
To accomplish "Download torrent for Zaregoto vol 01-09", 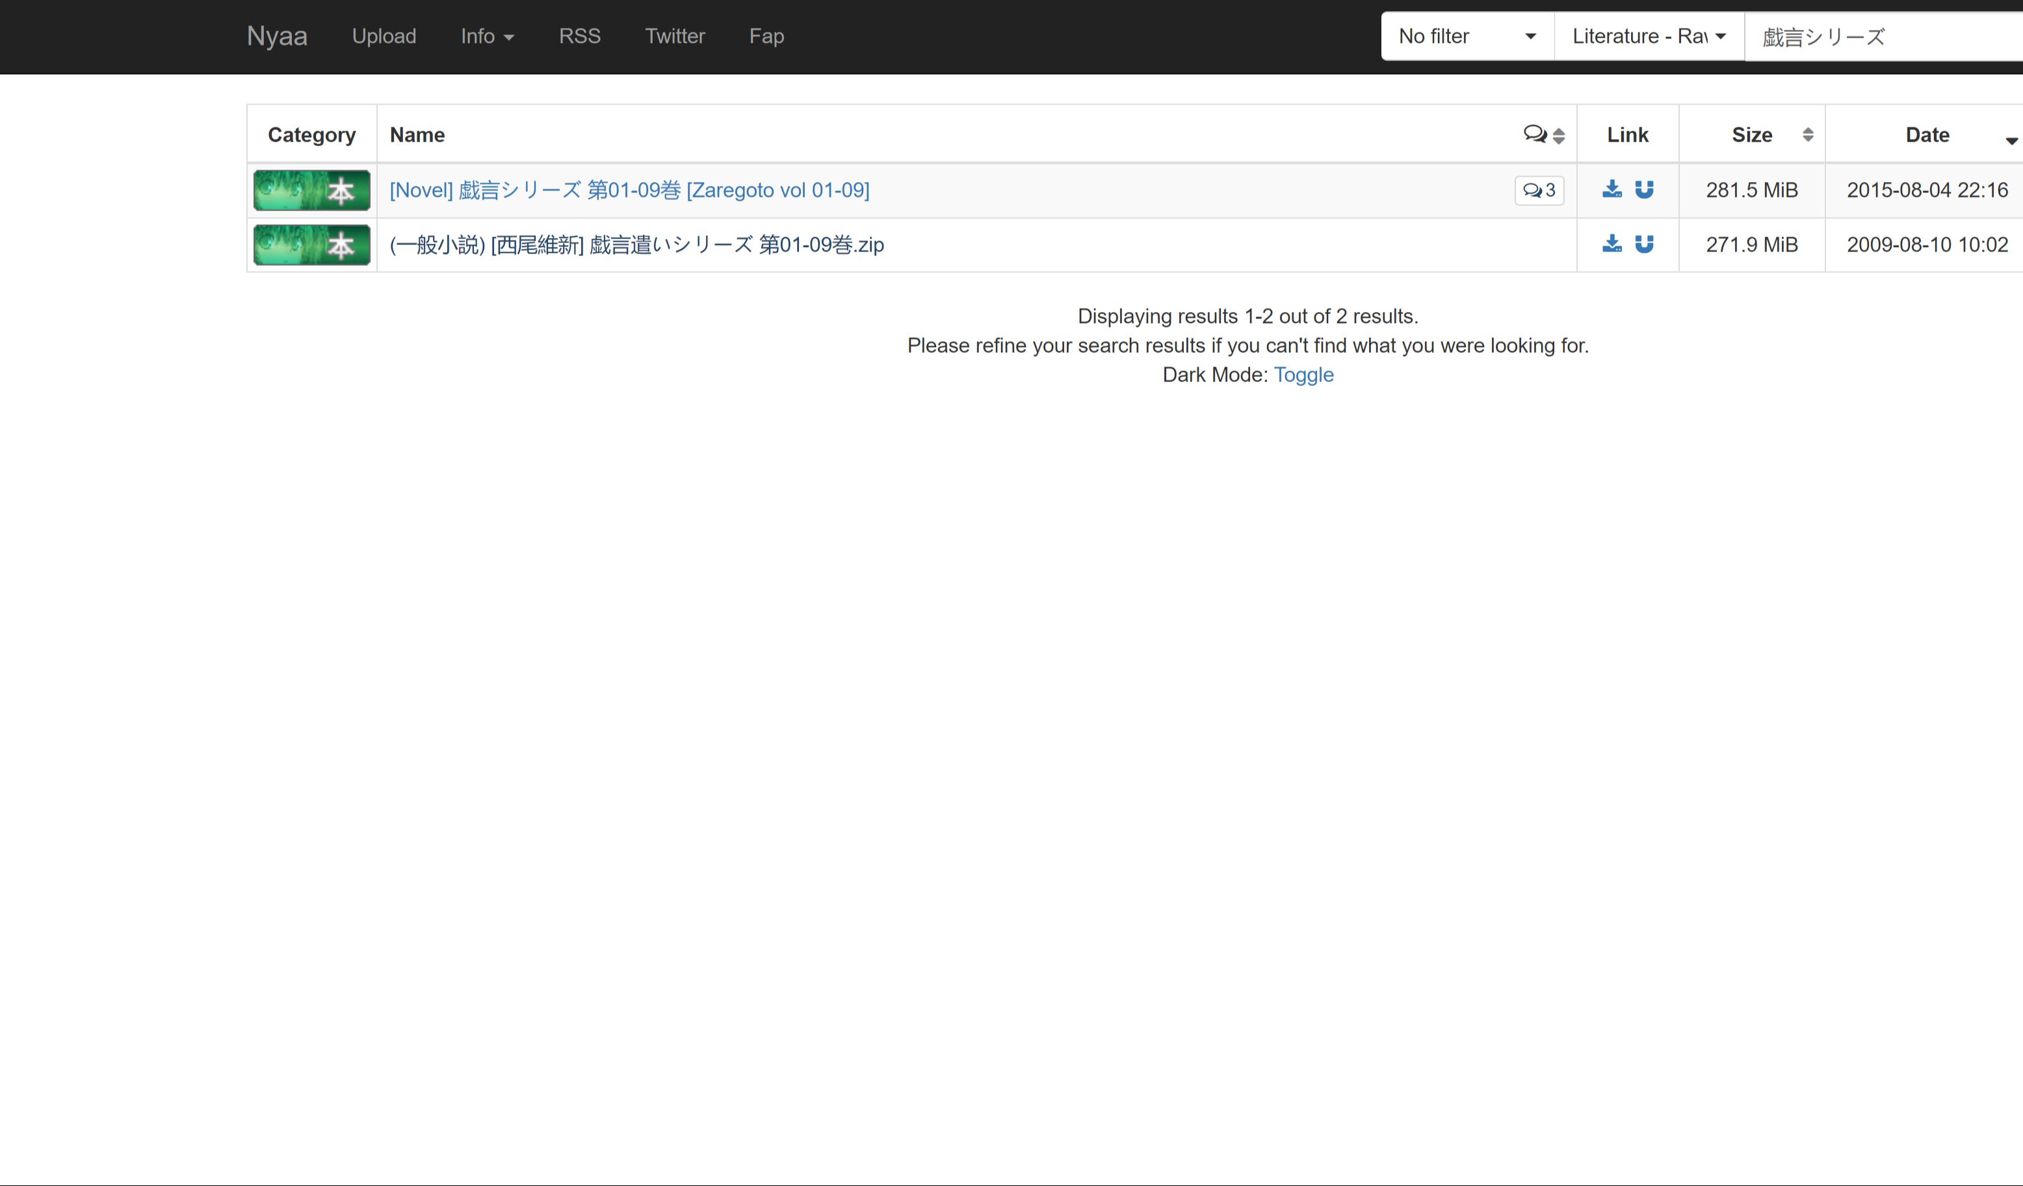I will (x=1611, y=189).
